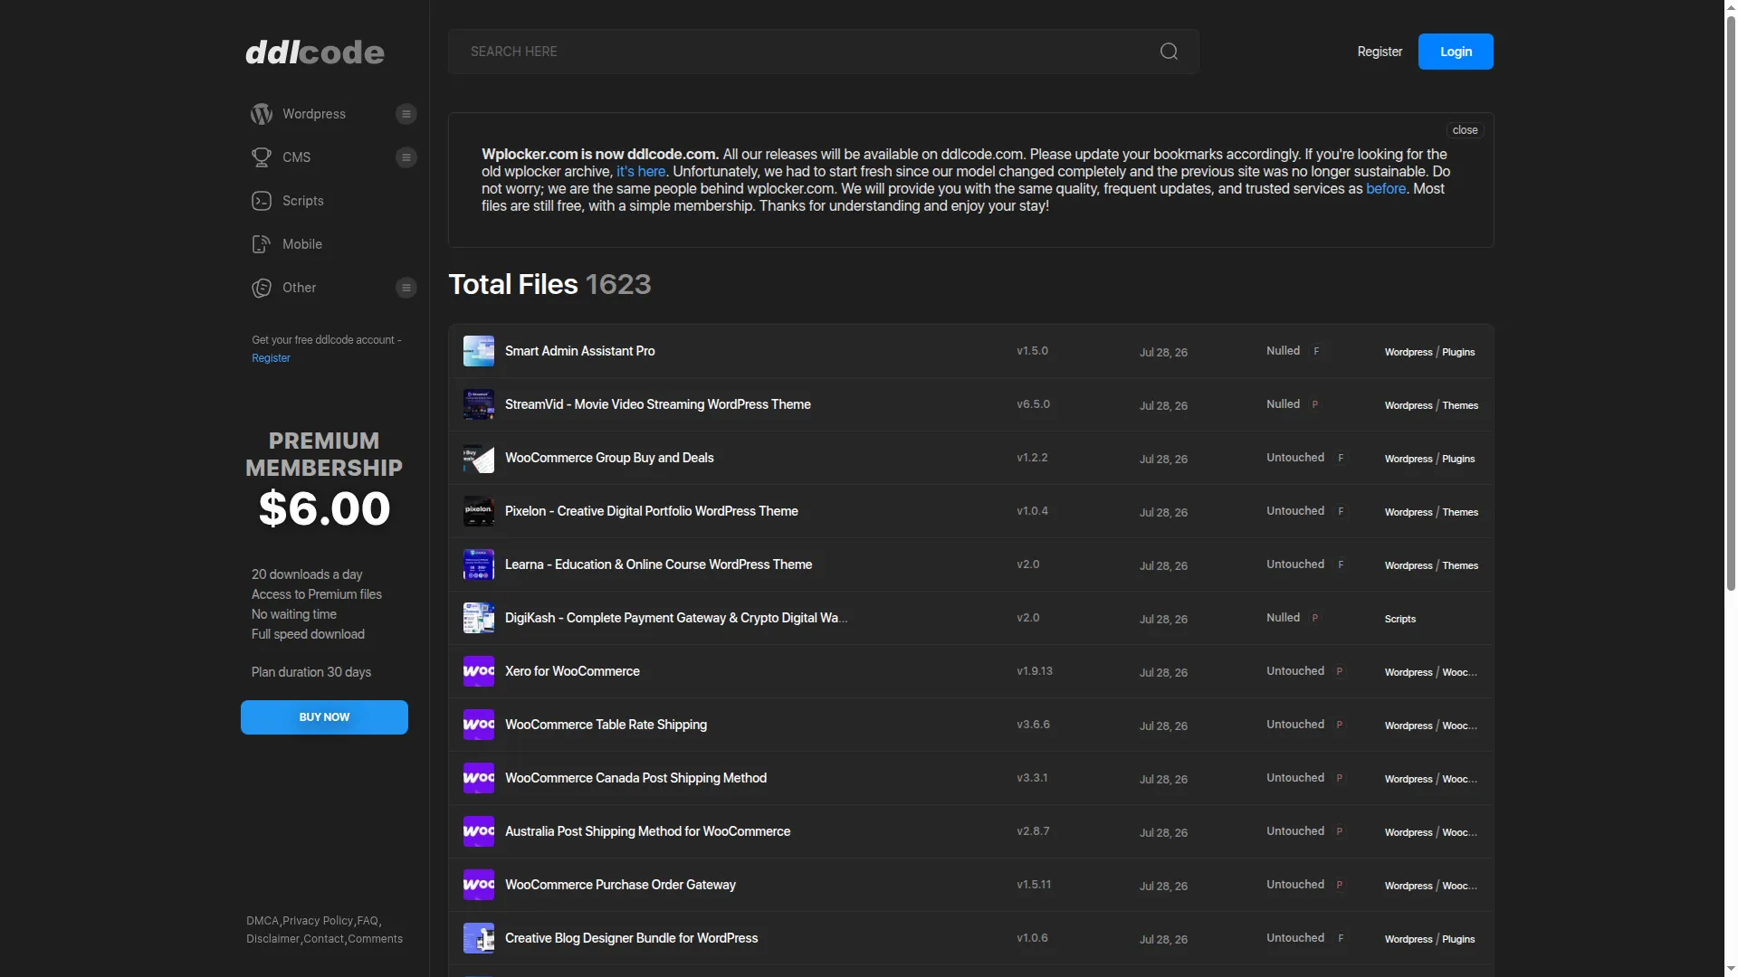Click the Mobile sidebar icon
The width and height of the screenshot is (1738, 977).
[x=262, y=244]
